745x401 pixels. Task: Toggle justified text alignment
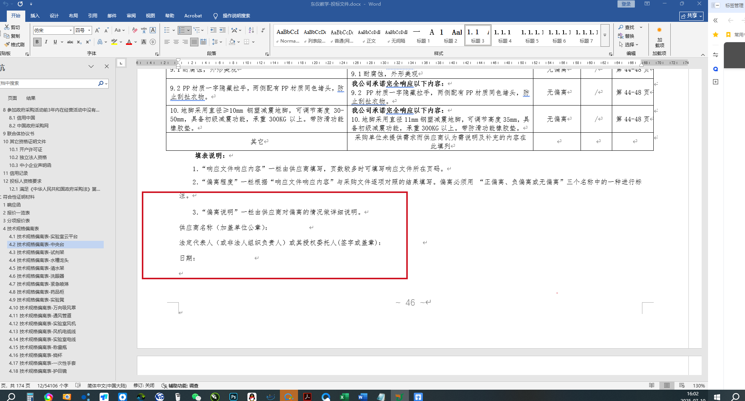[194, 42]
